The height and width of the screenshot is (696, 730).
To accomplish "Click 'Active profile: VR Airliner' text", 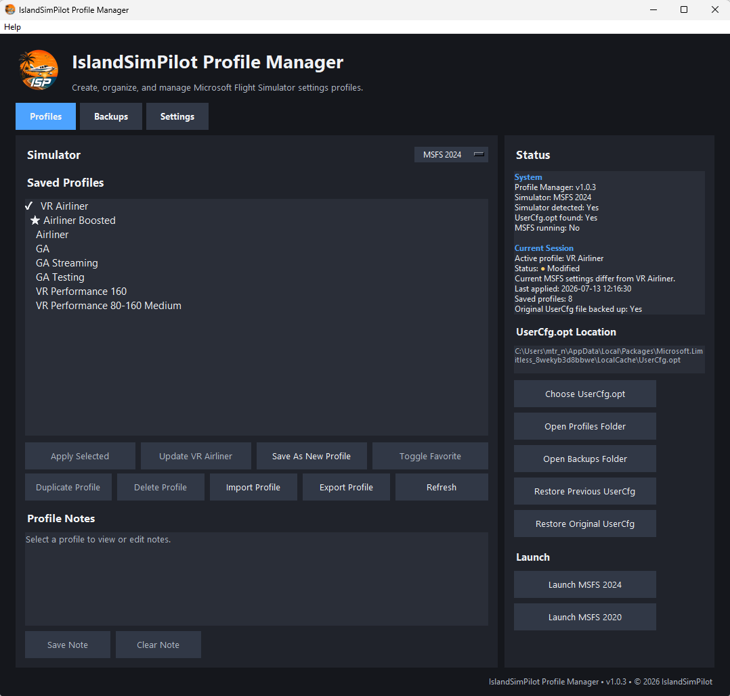I will click(559, 258).
